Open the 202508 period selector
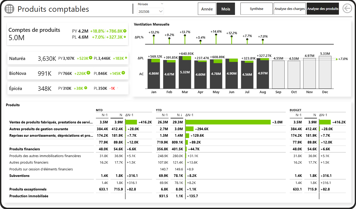This screenshot has height=209, width=356. (150, 11)
